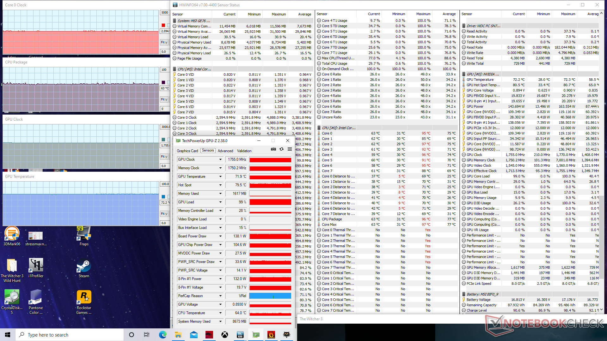Click the 100 maximum field in CPU Package graph
The height and width of the screenshot is (341, 607).
(x=165, y=70)
